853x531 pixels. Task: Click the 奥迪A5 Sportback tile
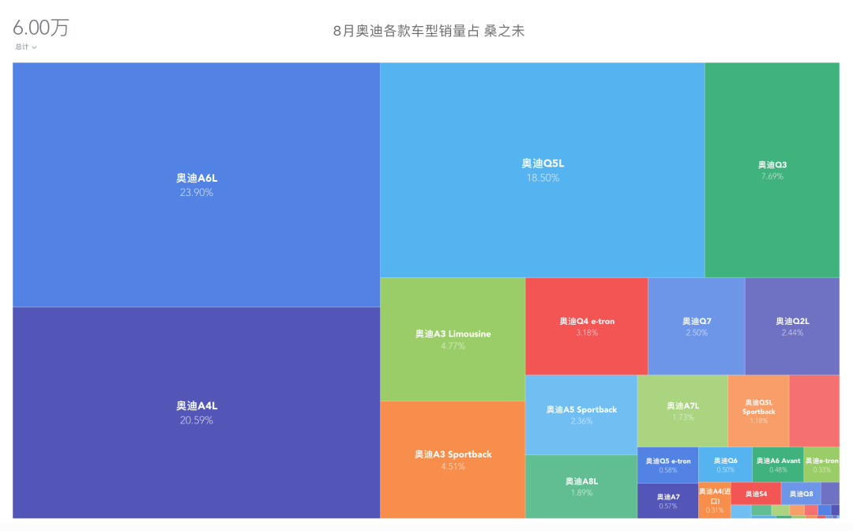[581, 414]
